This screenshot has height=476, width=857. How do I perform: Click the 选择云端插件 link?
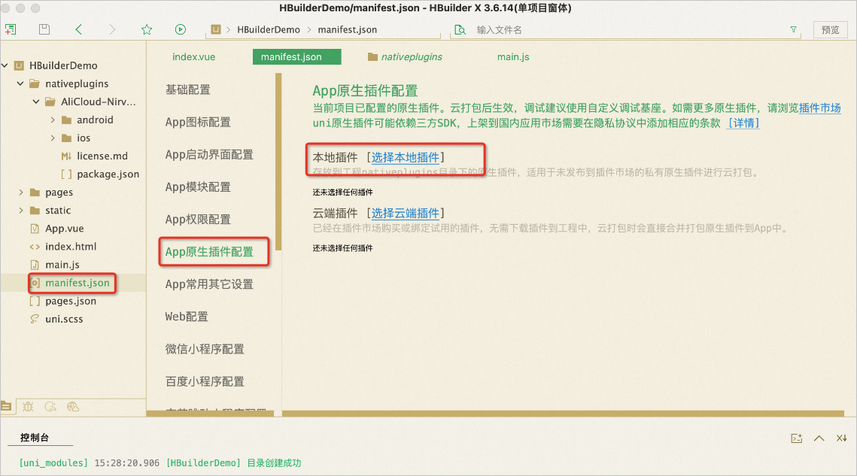click(406, 213)
